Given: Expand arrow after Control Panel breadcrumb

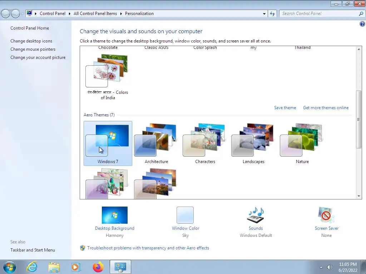Looking at the screenshot, I should point(70,14).
